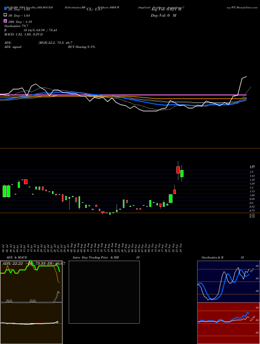Click the RSI 14/3 value '63.98 / 73.43'
Viewport: 260px width, 344px height.
(x=46, y=30)
